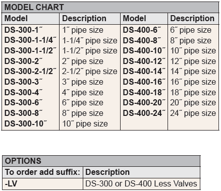Choose the DS-300-2-1/2″ model row
The height and width of the screenshot is (191, 221).
tap(30, 72)
